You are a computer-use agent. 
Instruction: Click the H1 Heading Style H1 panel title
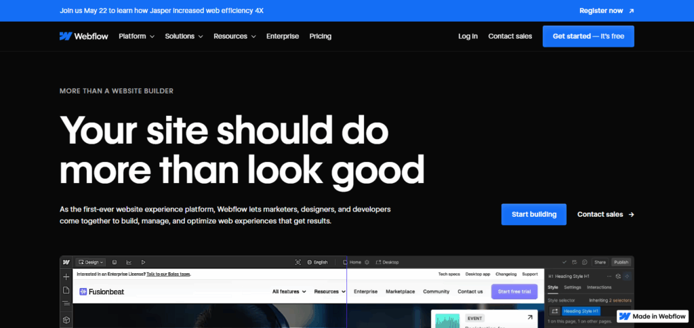(x=569, y=276)
